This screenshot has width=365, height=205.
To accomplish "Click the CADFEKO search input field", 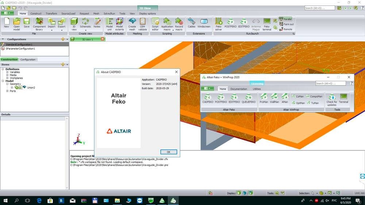I will coord(319,8).
